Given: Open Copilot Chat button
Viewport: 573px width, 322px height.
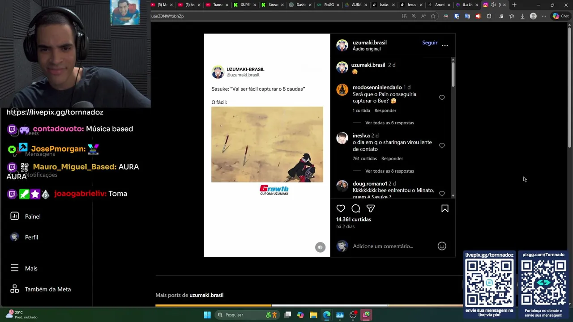Looking at the screenshot, I should pos(560,16).
